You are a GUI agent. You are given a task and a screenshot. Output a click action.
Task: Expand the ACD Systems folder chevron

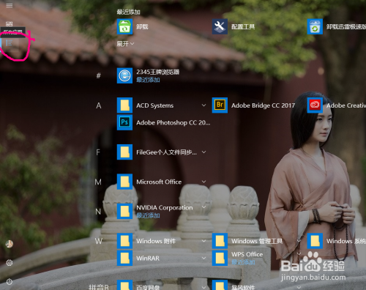pos(203,105)
